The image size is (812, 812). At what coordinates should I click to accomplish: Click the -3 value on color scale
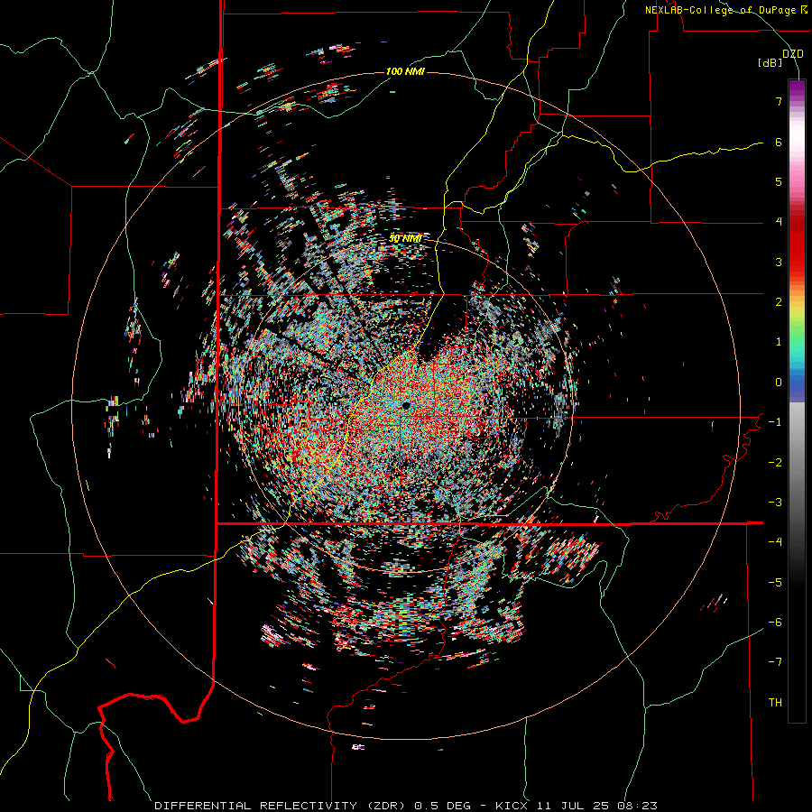point(775,503)
